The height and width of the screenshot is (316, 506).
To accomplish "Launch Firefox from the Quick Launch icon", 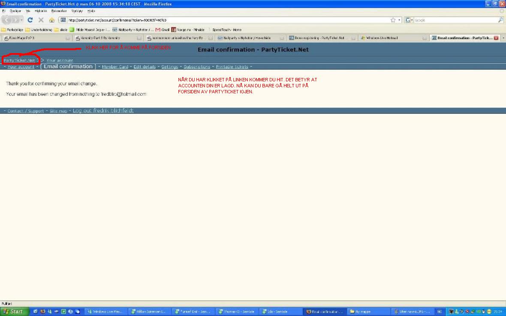I will (42, 311).
